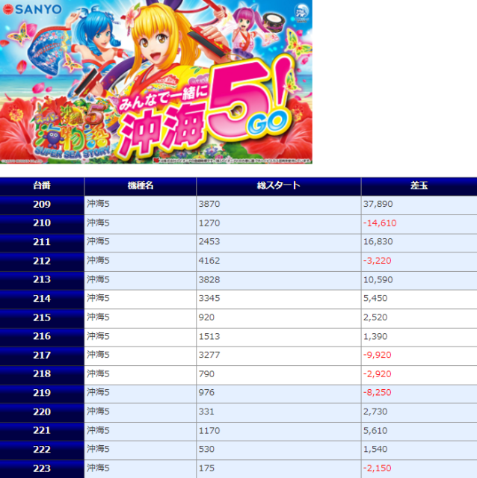Click the round emblem at banner top right
Image resolution: width=477 pixels, height=478 pixels.
pos(301,12)
